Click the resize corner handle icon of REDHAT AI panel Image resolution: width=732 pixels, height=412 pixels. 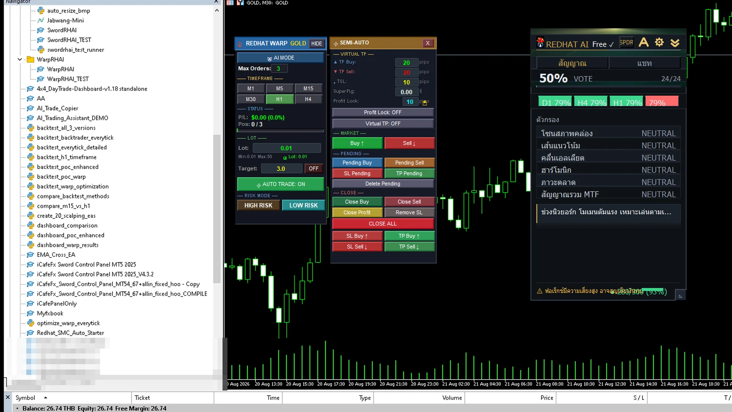point(680,296)
